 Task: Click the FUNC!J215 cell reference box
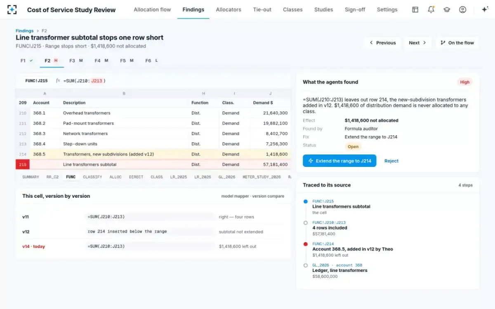click(36, 81)
